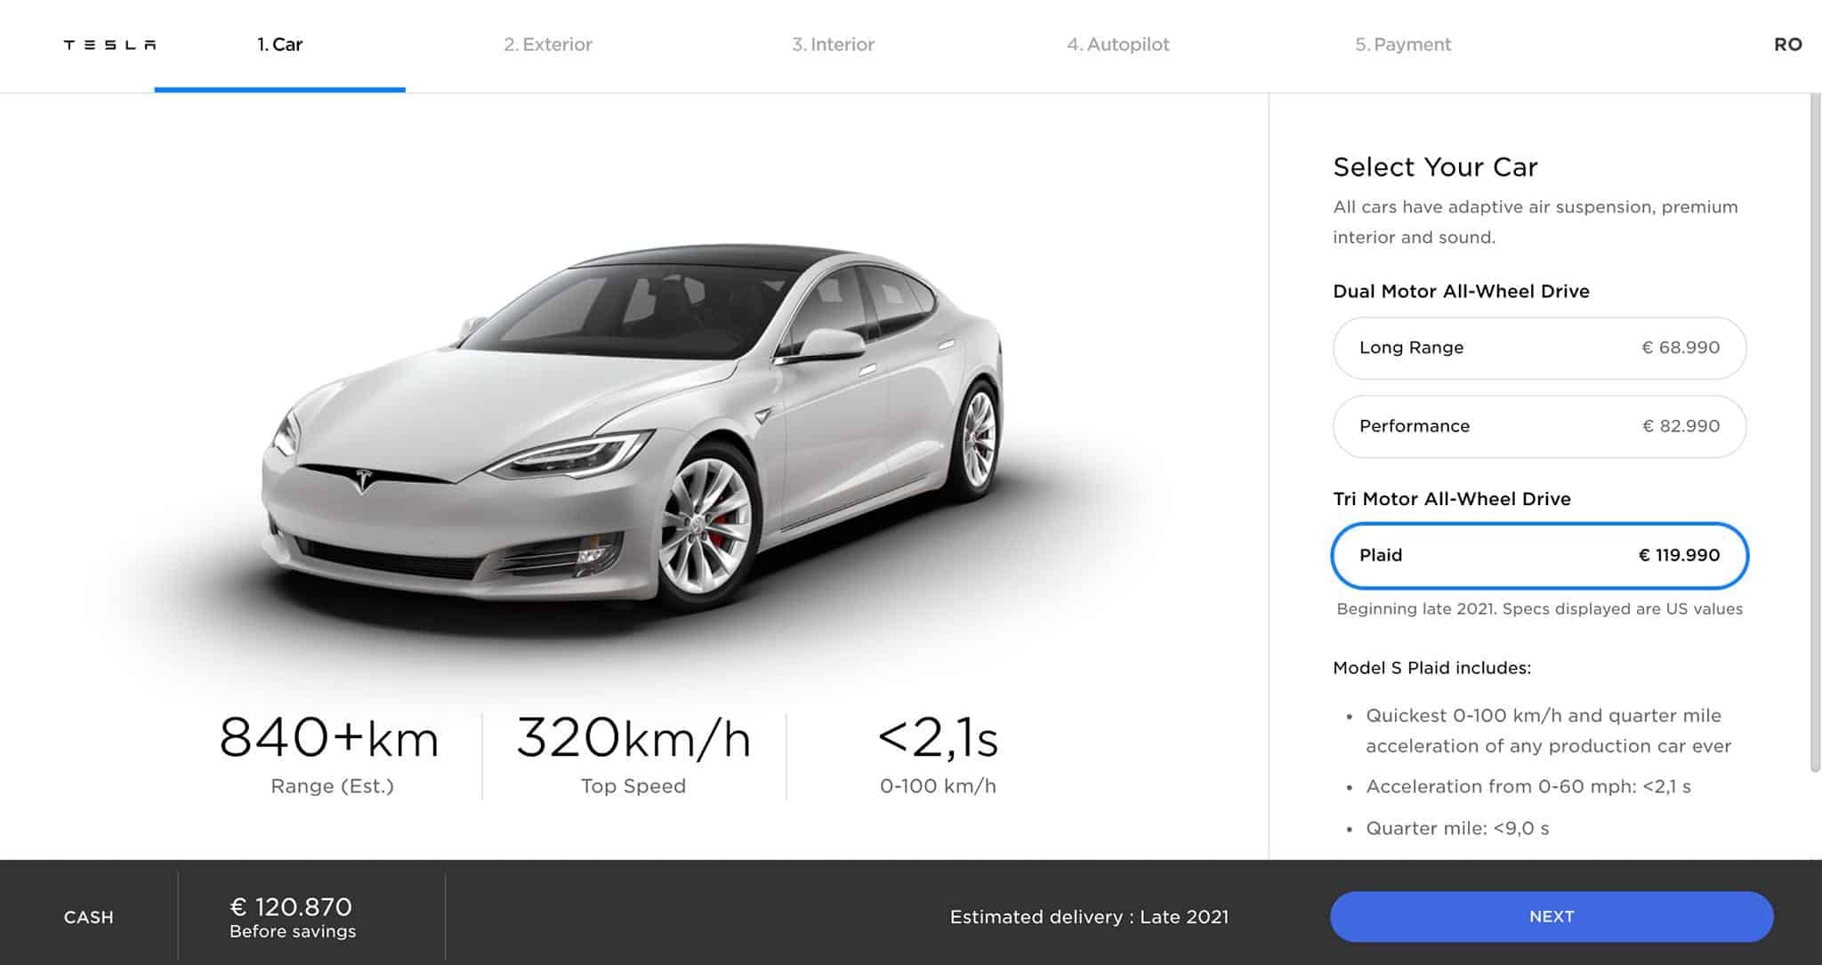1822x965 pixels.
Task: Open the 1. Car tab
Action: point(279,44)
